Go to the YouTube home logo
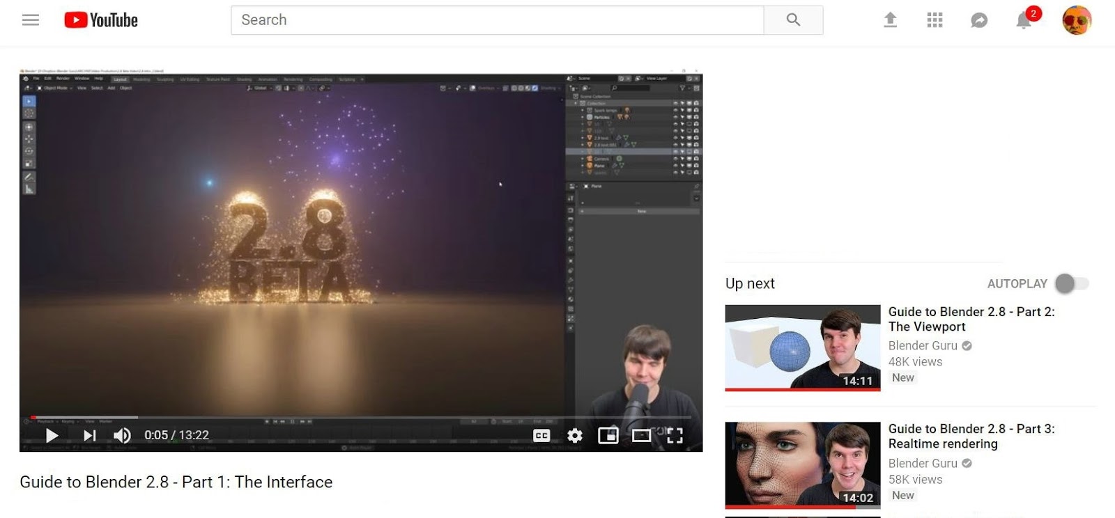This screenshot has height=518, width=1115. coord(101,20)
